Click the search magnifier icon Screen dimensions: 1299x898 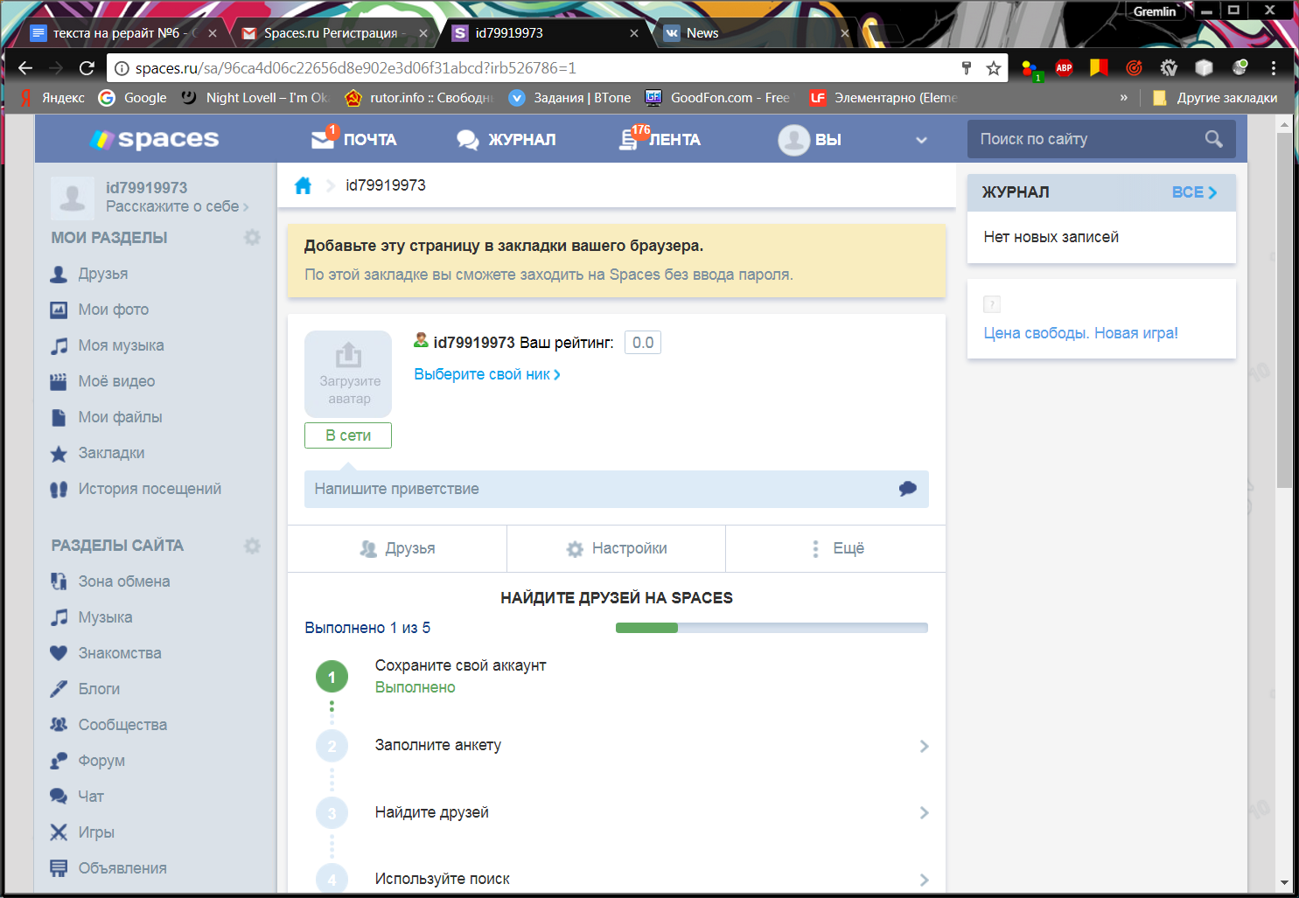[1213, 139]
